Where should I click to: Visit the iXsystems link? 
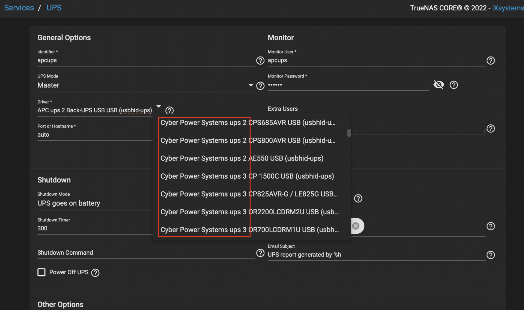tap(508, 8)
